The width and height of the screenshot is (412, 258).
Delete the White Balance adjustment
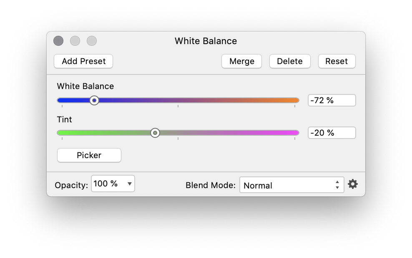[290, 61]
